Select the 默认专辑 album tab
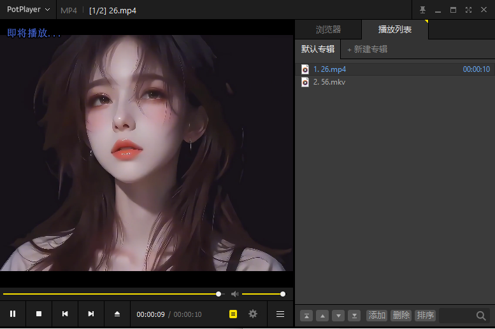Viewport: 495px width, 329px height. pyautogui.click(x=318, y=49)
